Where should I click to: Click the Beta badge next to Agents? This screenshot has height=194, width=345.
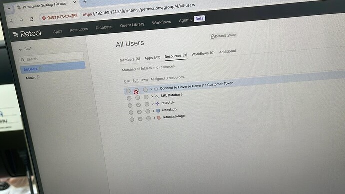click(199, 19)
